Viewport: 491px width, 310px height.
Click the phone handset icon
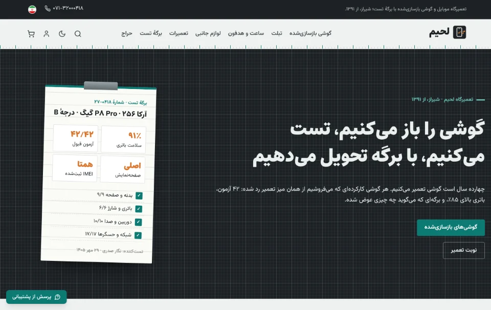(48, 9)
